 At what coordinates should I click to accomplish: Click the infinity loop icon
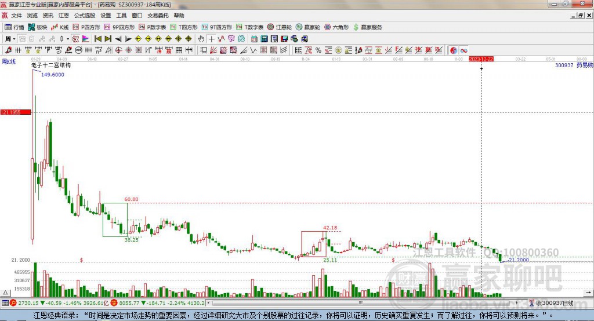[x=463, y=50]
